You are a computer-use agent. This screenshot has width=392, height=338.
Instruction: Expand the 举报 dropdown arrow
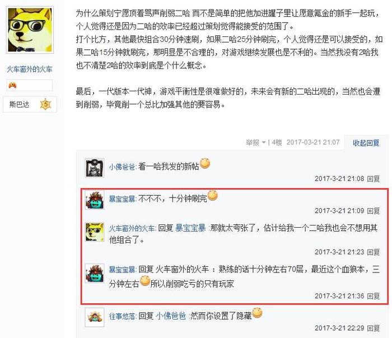264,143
